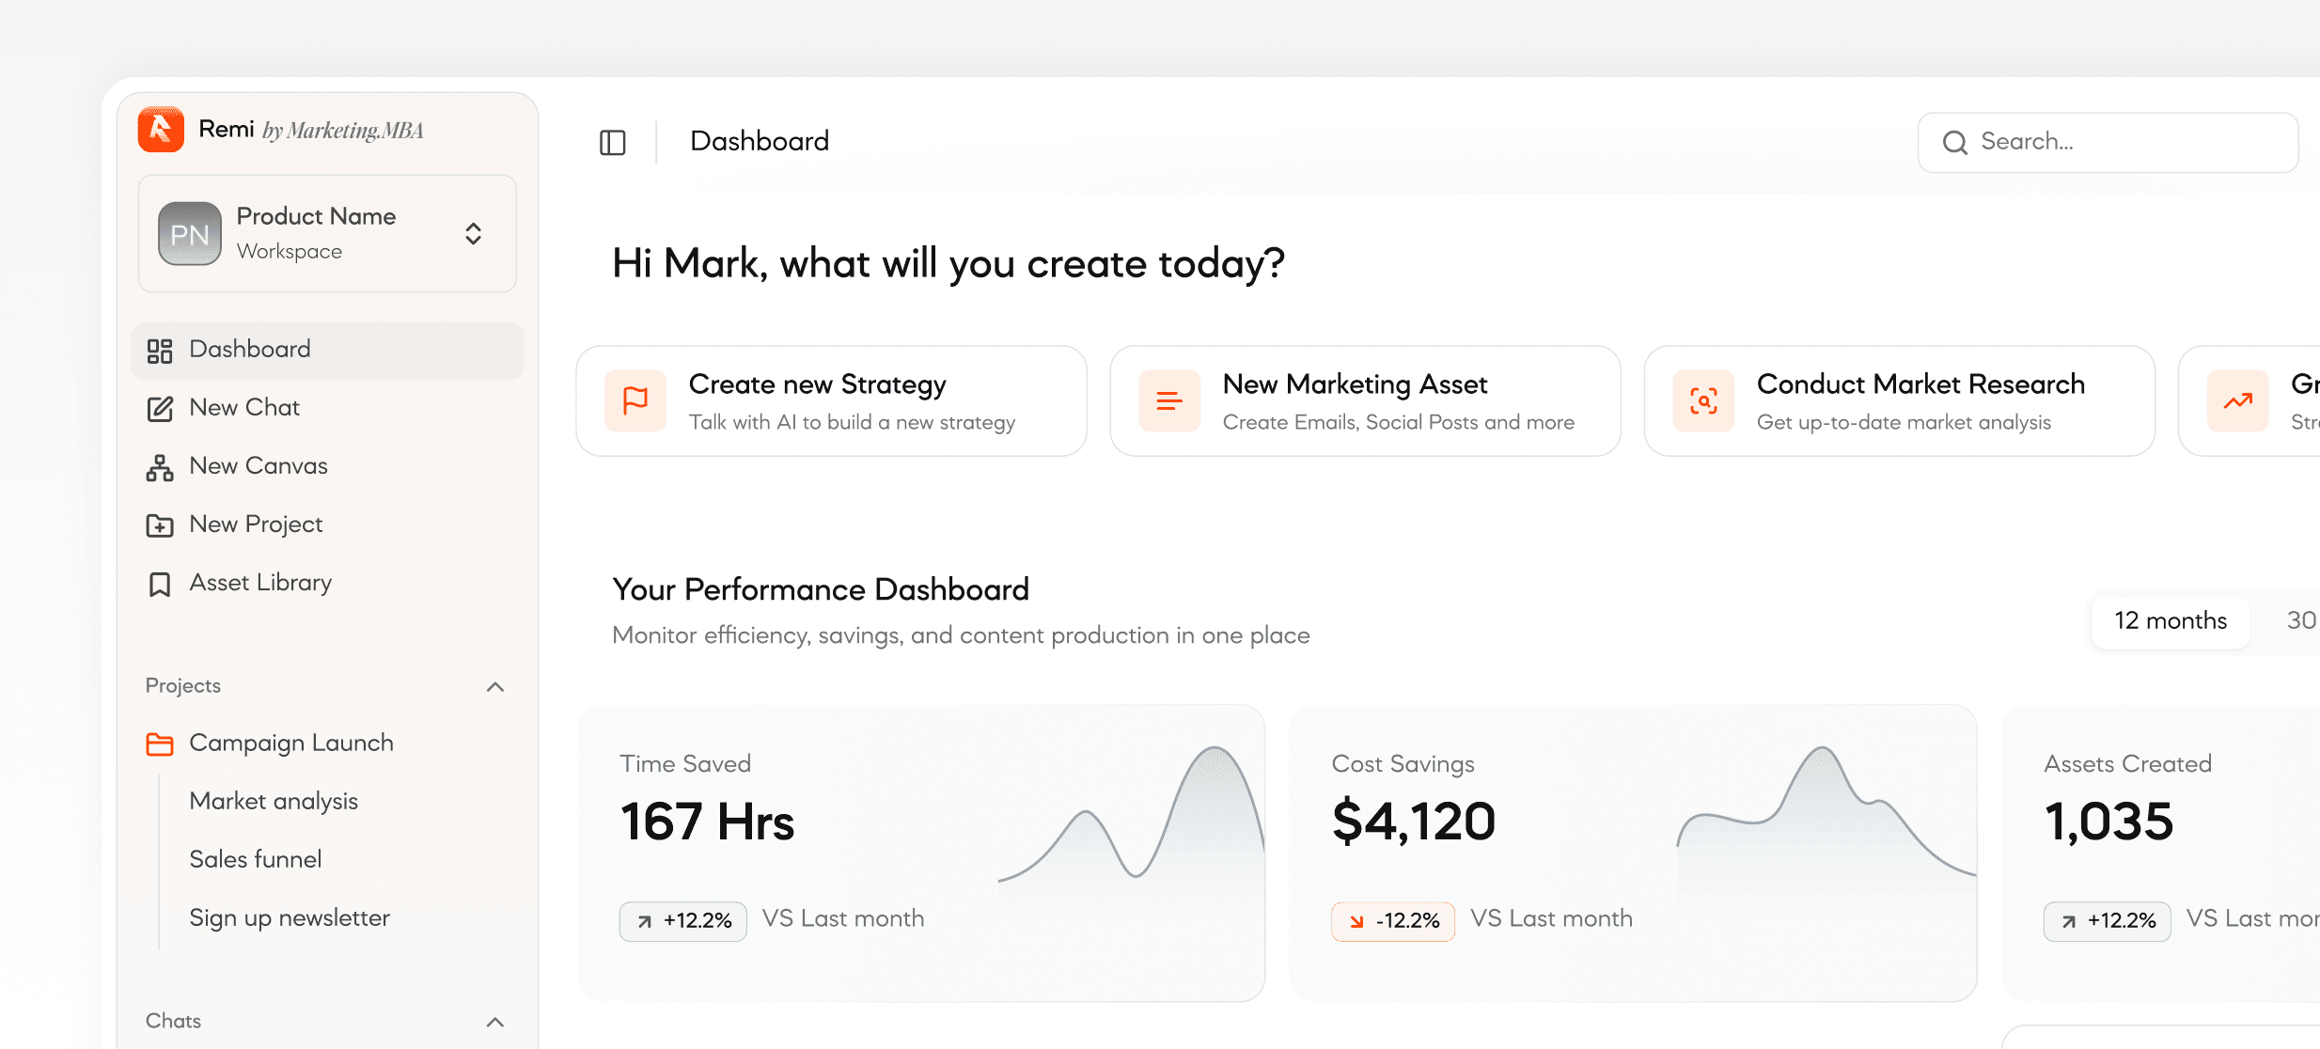Go to Dashboard in sidebar
This screenshot has height=1049, width=2320.
[x=250, y=350]
